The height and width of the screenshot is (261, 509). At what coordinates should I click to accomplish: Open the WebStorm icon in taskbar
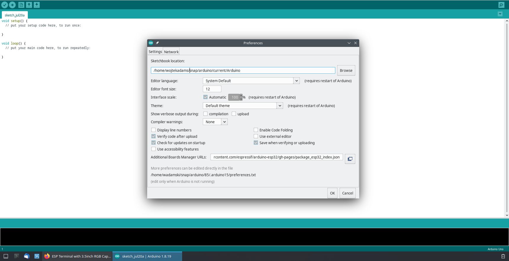37,256
